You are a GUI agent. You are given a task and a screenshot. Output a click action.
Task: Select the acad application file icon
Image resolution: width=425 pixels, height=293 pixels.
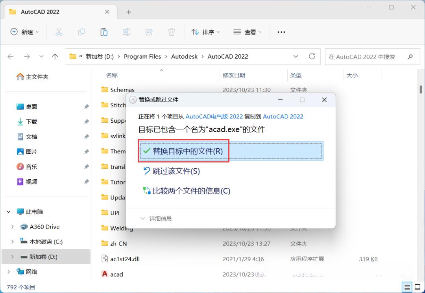click(x=105, y=274)
